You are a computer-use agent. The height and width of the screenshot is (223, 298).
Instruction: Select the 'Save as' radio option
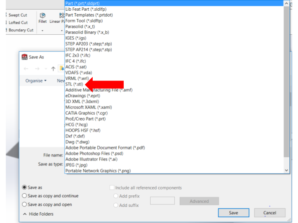tap(24, 187)
